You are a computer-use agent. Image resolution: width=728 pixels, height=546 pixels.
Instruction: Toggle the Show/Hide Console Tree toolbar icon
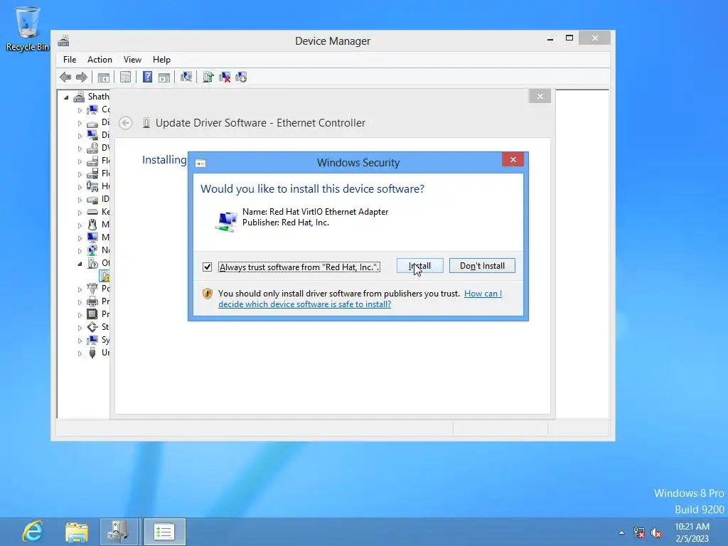pyautogui.click(x=104, y=77)
